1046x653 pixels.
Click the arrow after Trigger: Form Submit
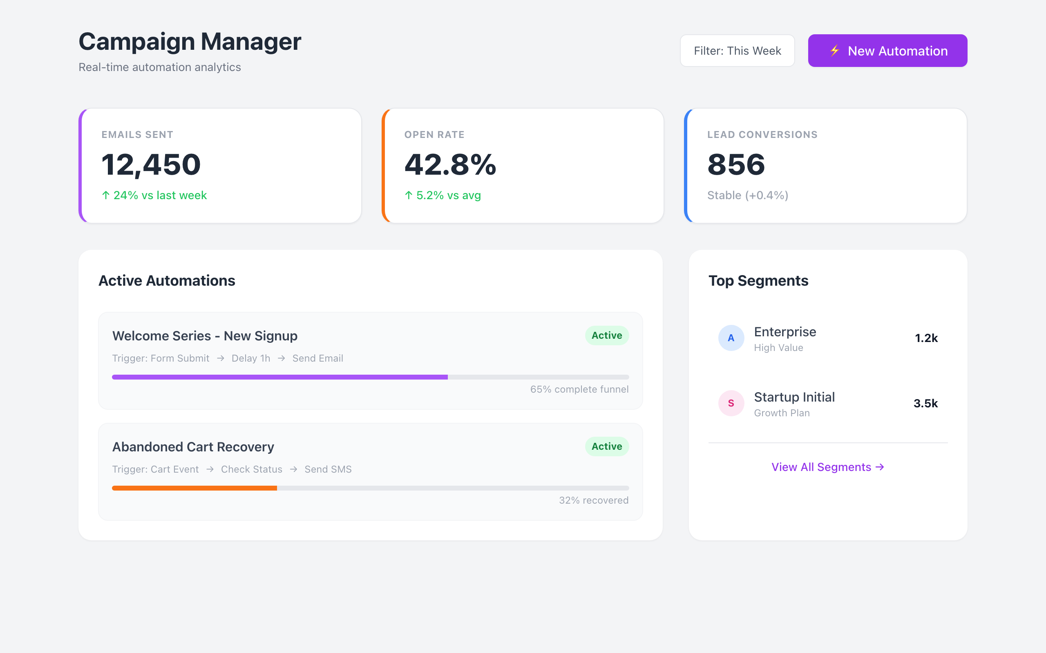pyautogui.click(x=222, y=358)
